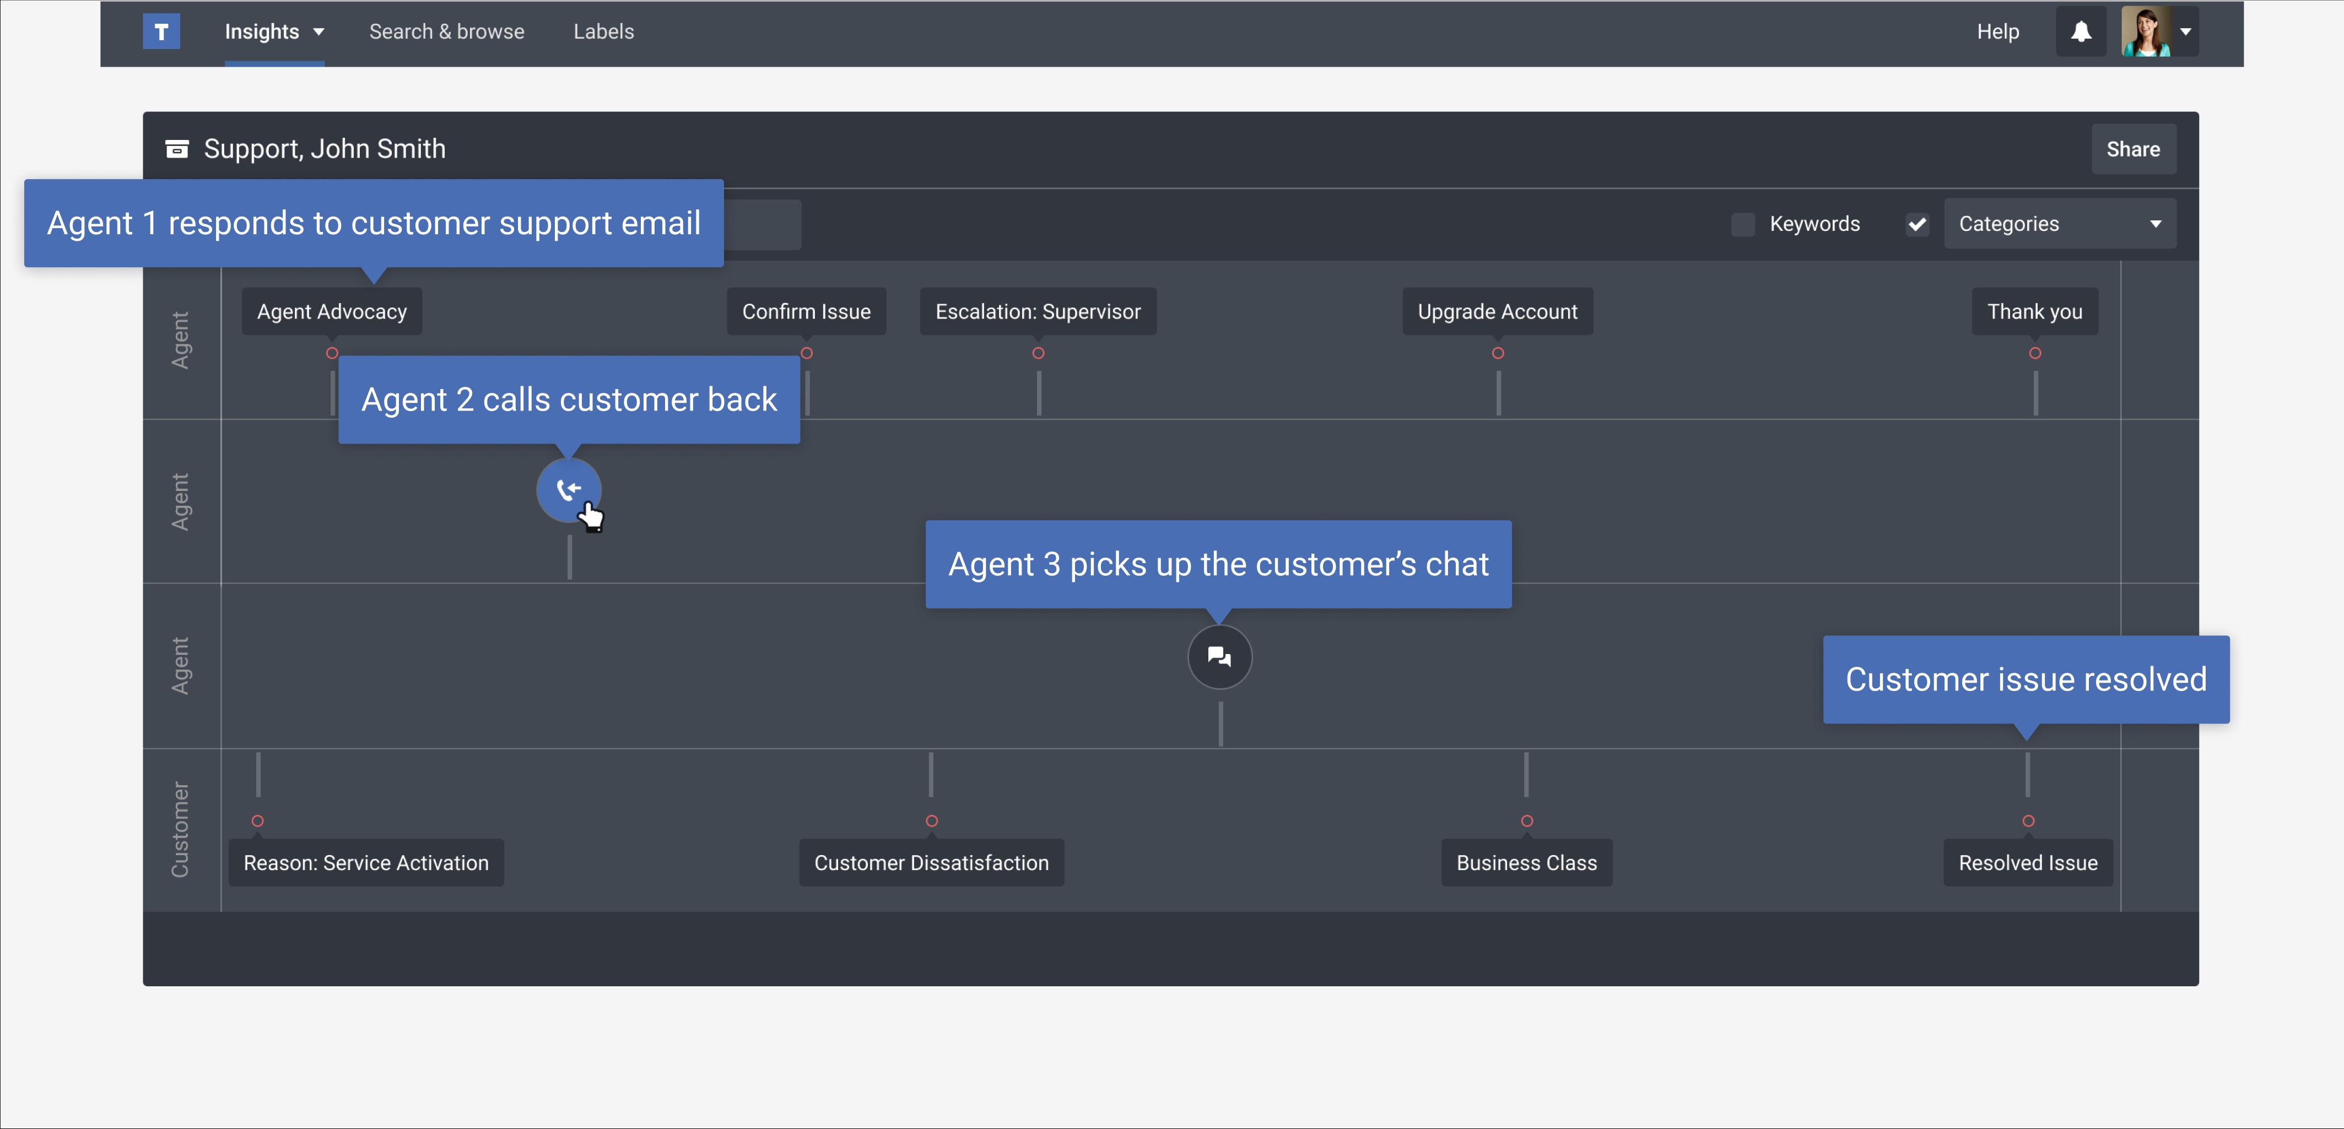The height and width of the screenshot is (1129, 2344).
Task: Open the Insights dropdown menu
Action: coord(274,31)
